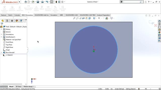Screen dimensions: 161x90
Task: Open the dropdown arrow next to the Open icon
Action: pos(35,2)
